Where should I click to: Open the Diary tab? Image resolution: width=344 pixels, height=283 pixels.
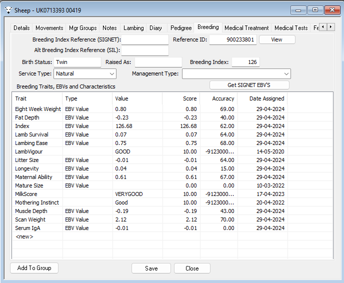point(155,28)
